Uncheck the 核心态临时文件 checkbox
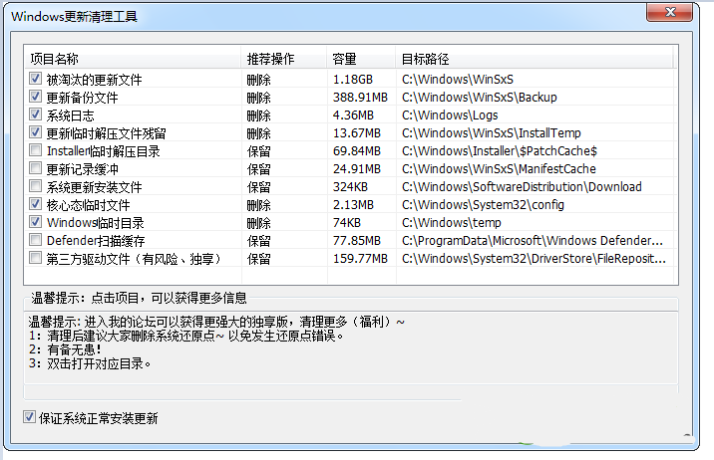 click(x=35, y=204)
